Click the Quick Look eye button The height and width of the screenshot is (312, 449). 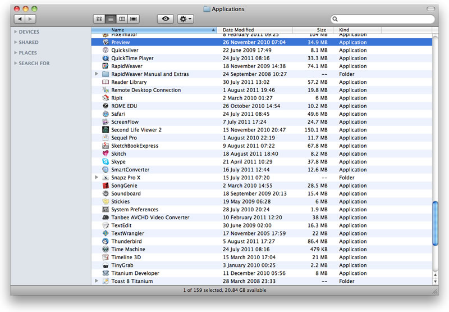point(165,19)
